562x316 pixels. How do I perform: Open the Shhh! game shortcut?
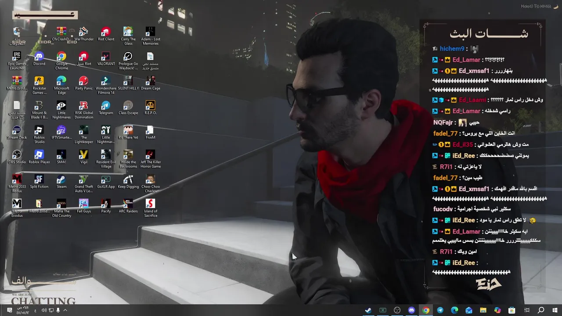click(x=61, y=157)
